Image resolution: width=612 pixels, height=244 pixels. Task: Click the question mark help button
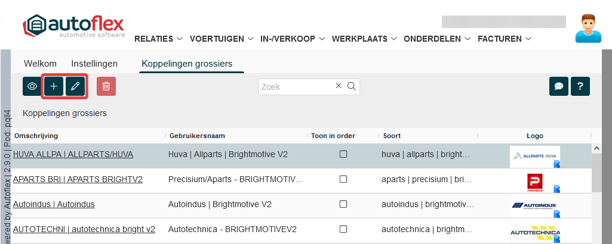click(x=580, y=86)
